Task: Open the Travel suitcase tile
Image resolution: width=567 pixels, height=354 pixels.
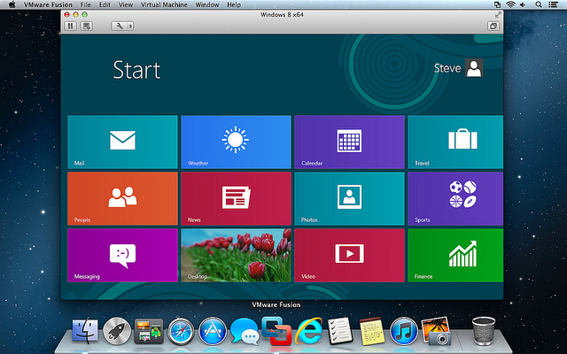Action: 454,142
